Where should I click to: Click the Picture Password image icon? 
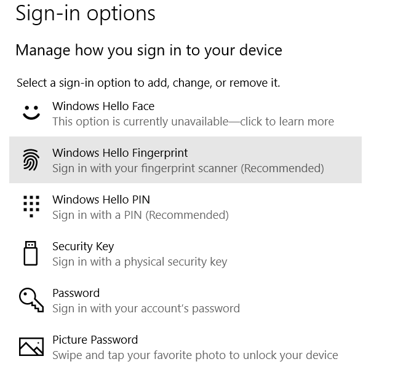pos(31,347)
